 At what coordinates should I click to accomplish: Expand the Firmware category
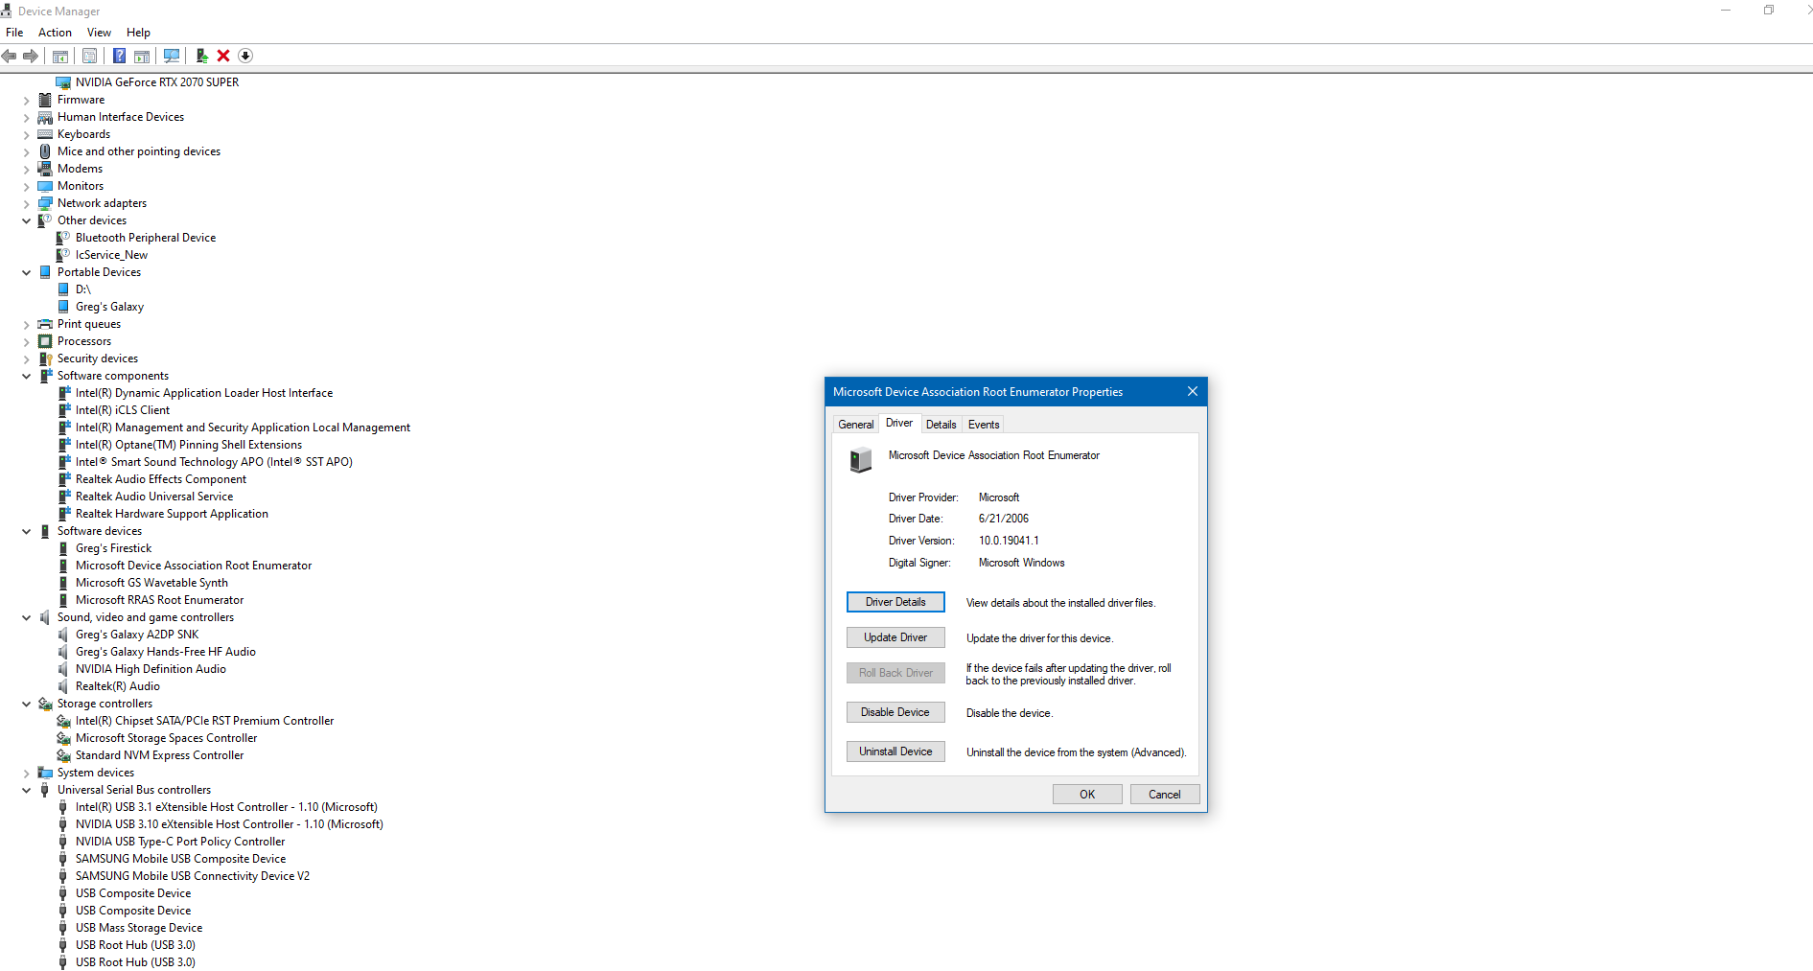pyautogui.click(x=27, y=100)
